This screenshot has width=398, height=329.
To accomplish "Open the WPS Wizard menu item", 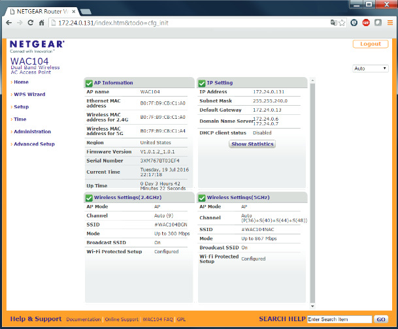I will pyautogui.click(x=29, y=94).
